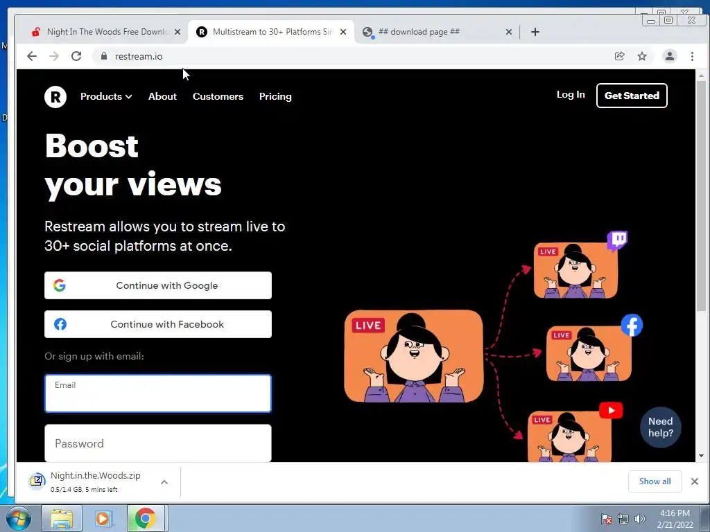Viewport: 710px width, 532px height.
Task: Open the Customers page
Action: coord(218,96)
